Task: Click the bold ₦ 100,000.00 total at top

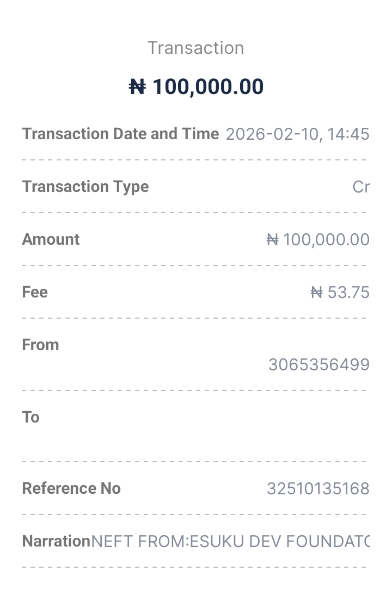Action: (196, 87)
